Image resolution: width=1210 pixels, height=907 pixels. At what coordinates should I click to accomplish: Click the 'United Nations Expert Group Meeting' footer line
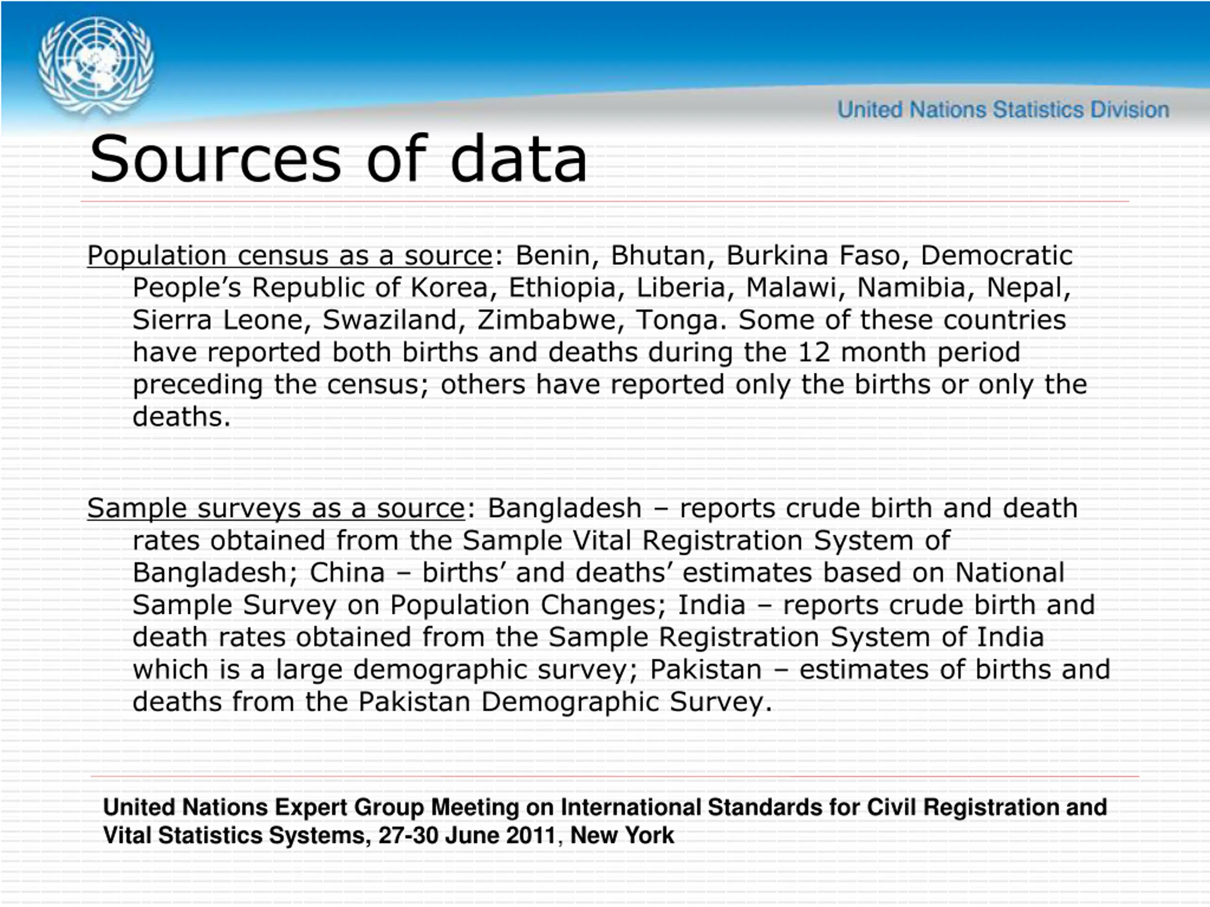[x=605, y=808]
